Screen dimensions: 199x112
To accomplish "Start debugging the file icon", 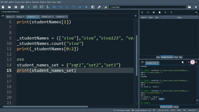I will (54, 7).
